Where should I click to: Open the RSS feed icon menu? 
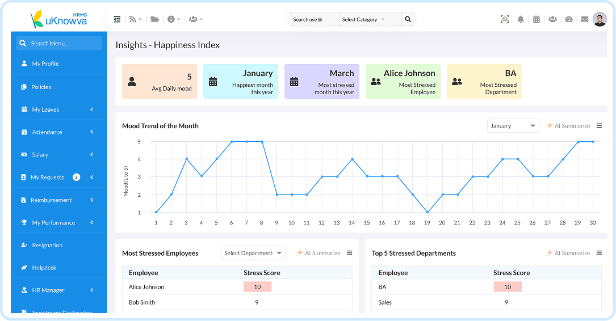[135, 19]
